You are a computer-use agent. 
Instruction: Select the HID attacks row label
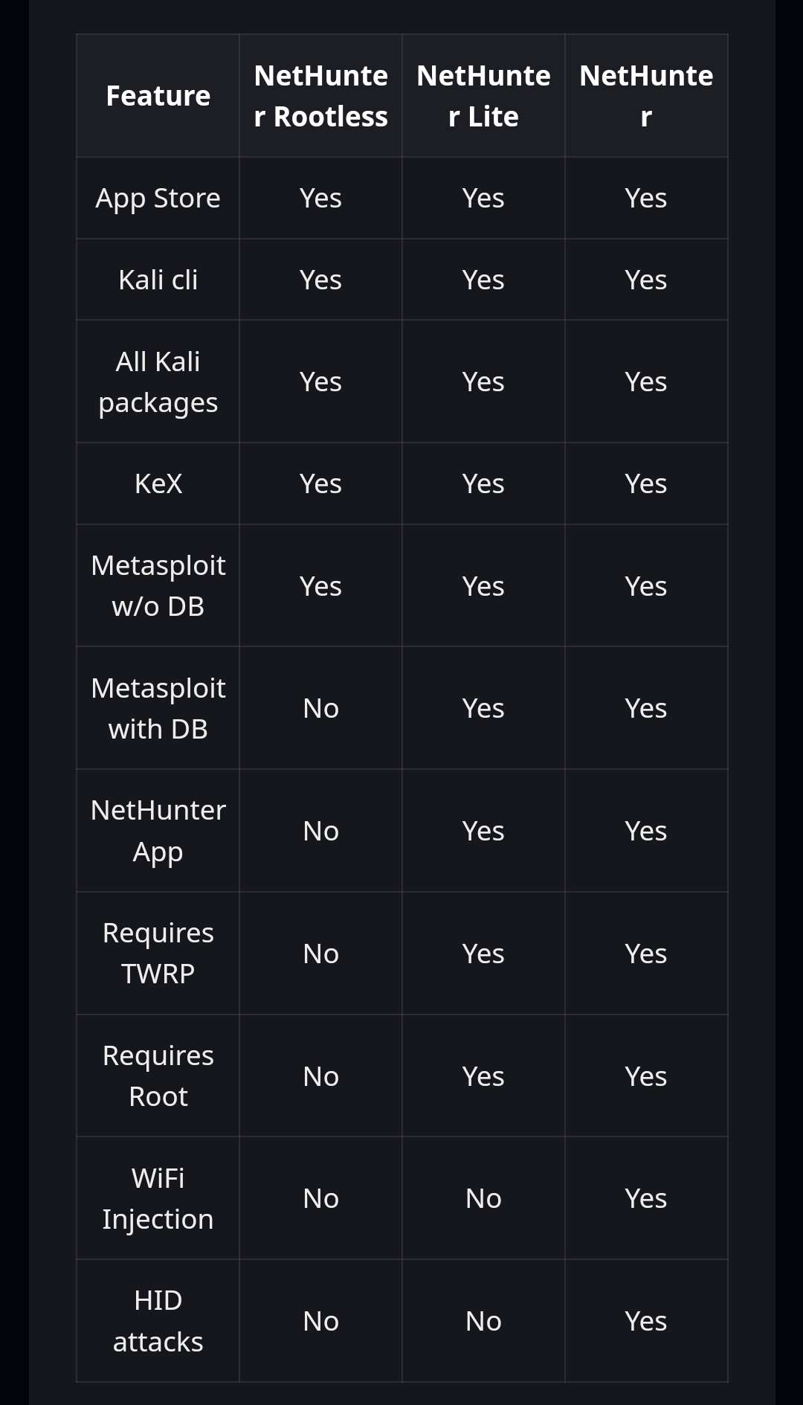158,1321
